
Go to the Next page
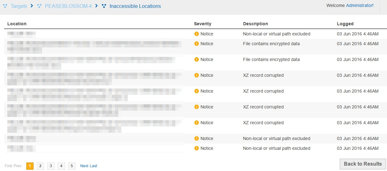pyautogui.click(x=84, y=166)
